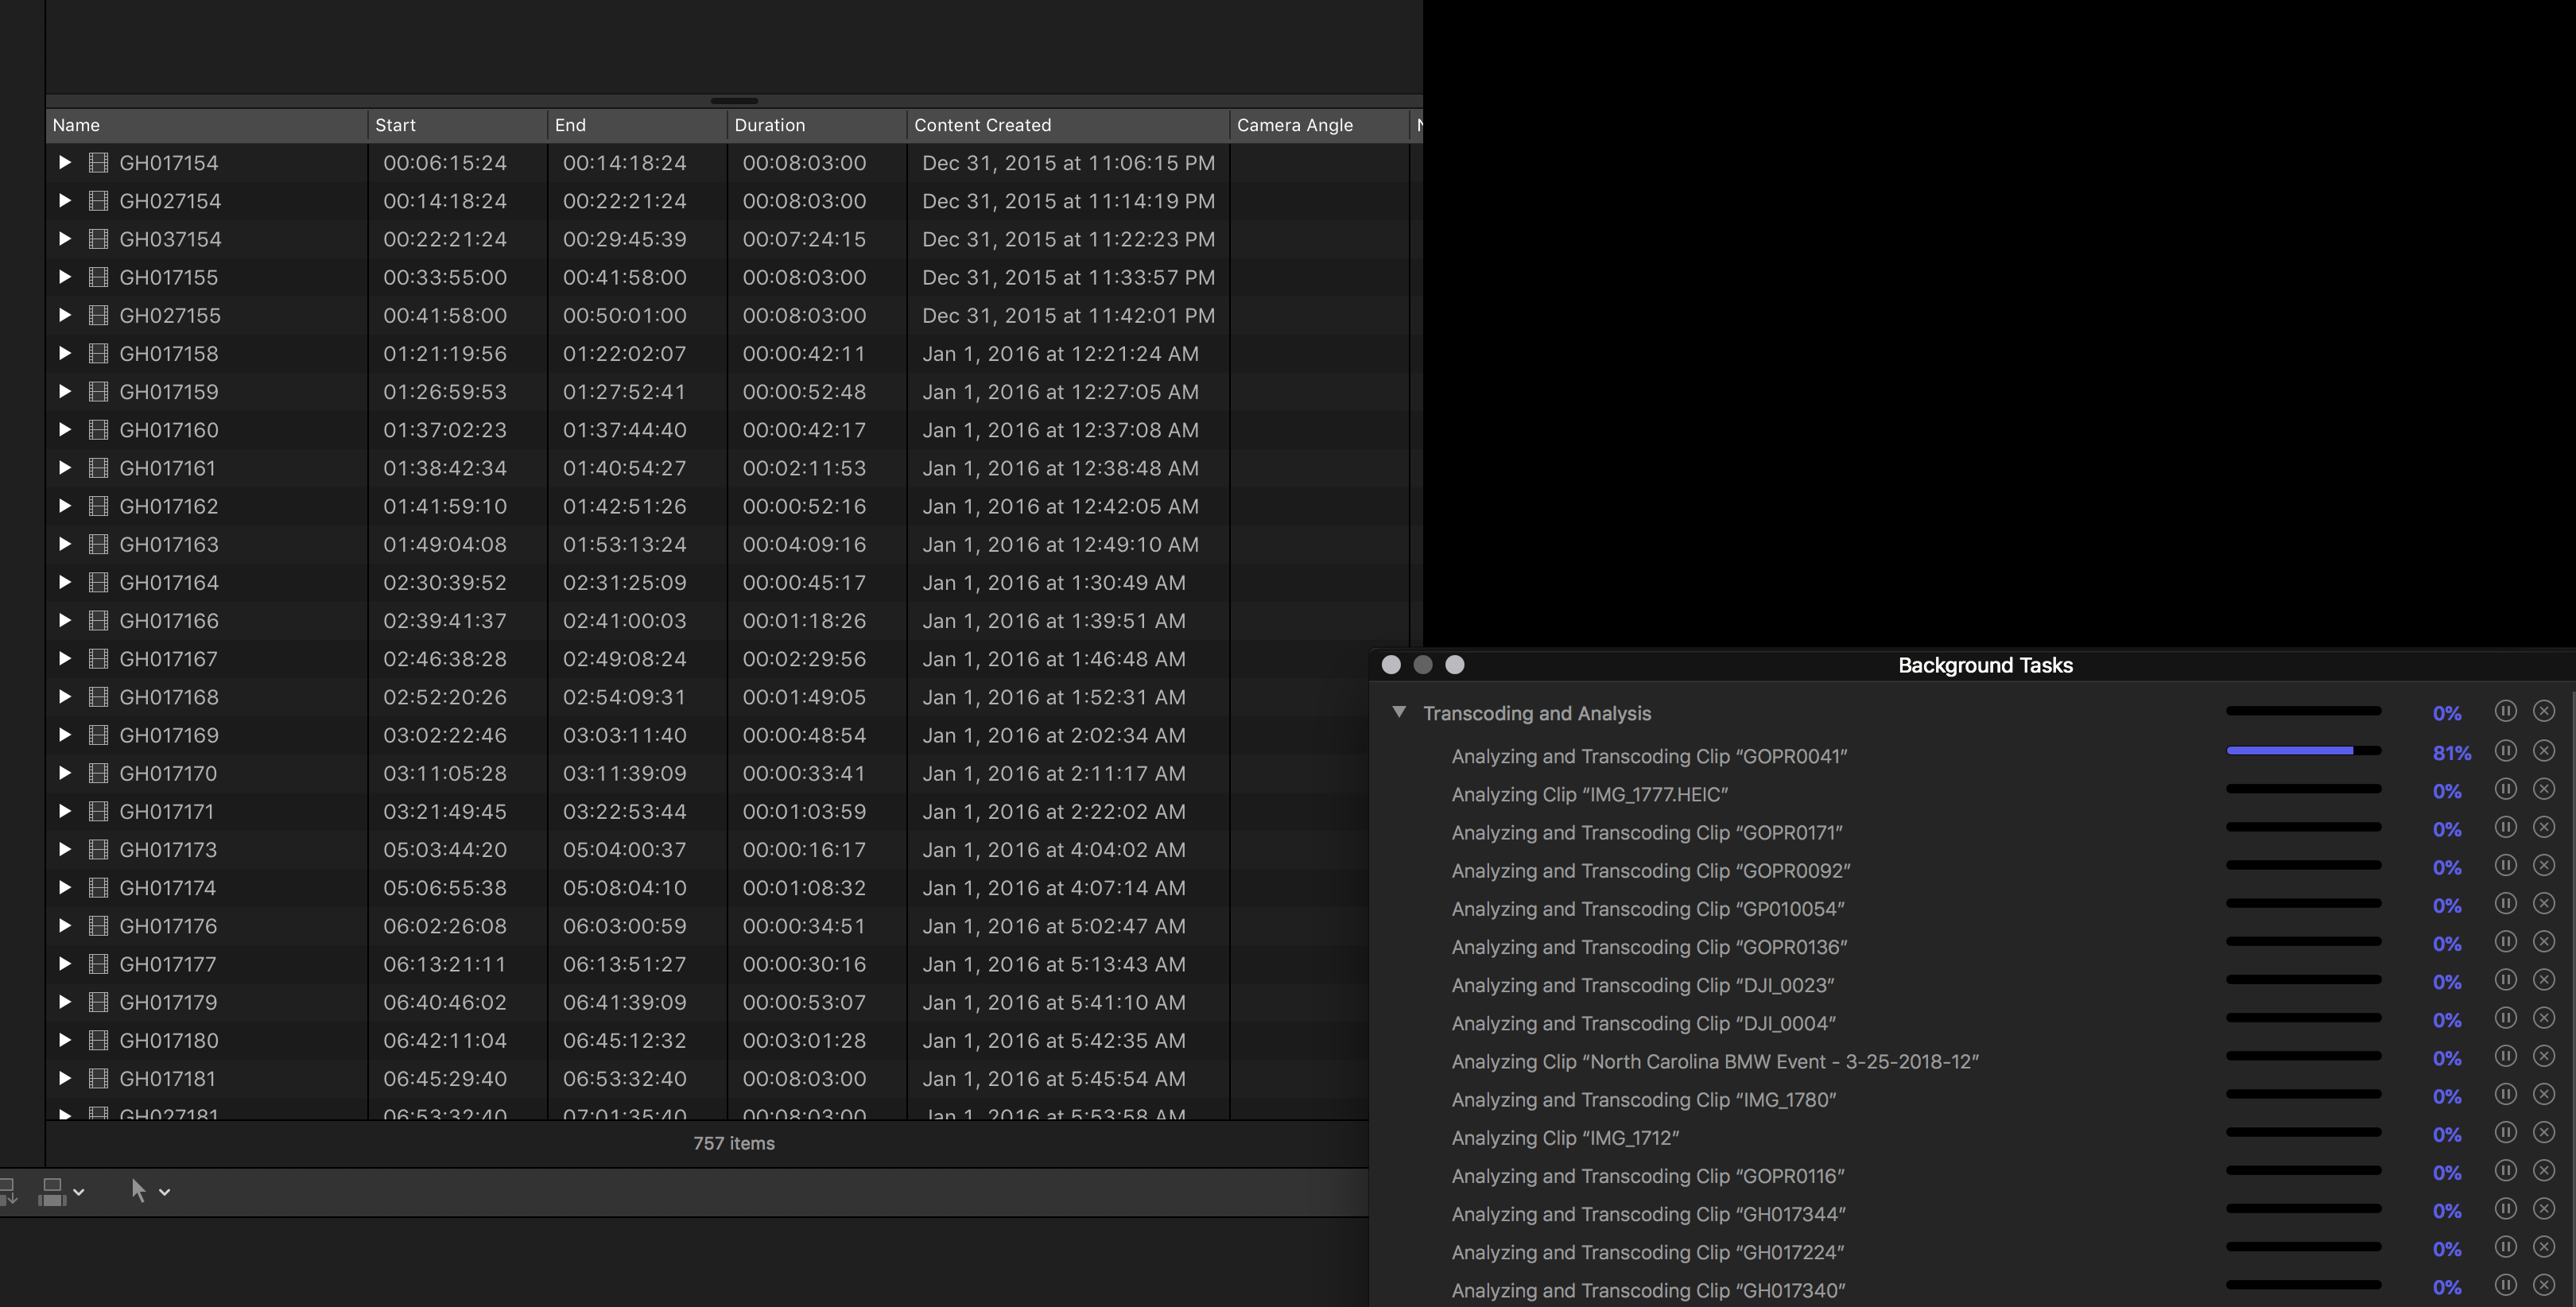Sort by the Duration column header
Viewport: 2576px width, 1307px height.
click(770, 125)
